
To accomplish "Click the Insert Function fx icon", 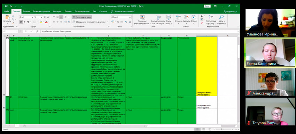I will click(37, 31).
